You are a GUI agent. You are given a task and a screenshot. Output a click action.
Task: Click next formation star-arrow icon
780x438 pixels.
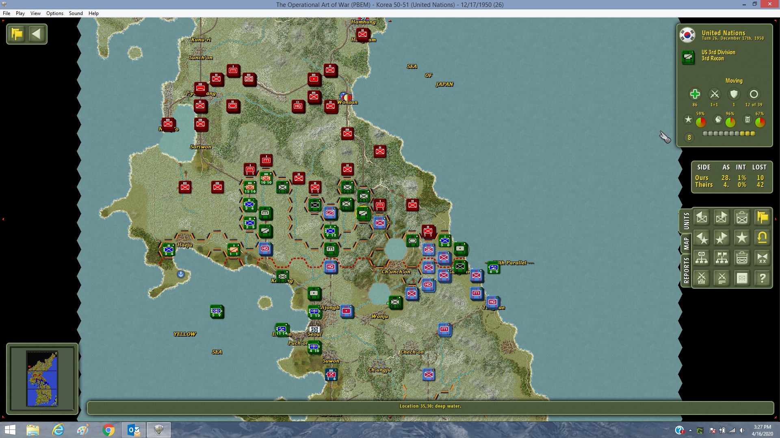(x=722, y=238)
